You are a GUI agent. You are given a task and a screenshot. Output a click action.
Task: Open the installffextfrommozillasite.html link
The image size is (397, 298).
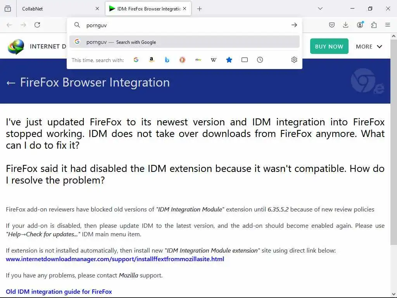tap(115, 259)
